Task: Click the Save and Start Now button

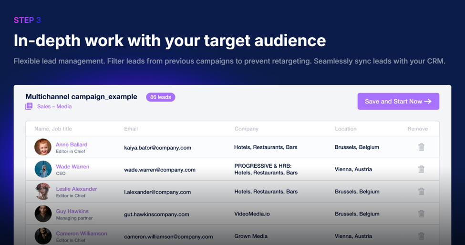Action: tap(398, 102)
